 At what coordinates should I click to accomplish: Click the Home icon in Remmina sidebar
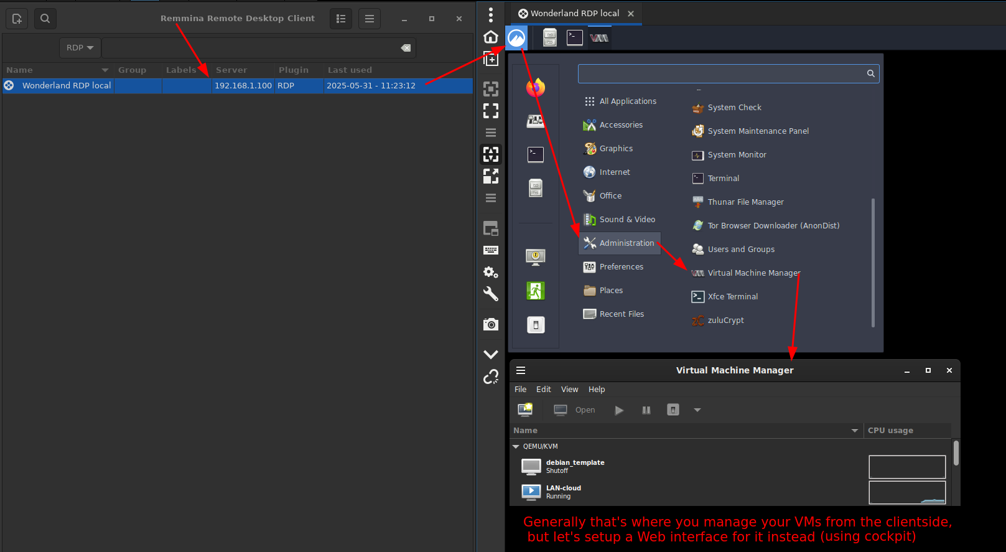click(x=491, y=37)
